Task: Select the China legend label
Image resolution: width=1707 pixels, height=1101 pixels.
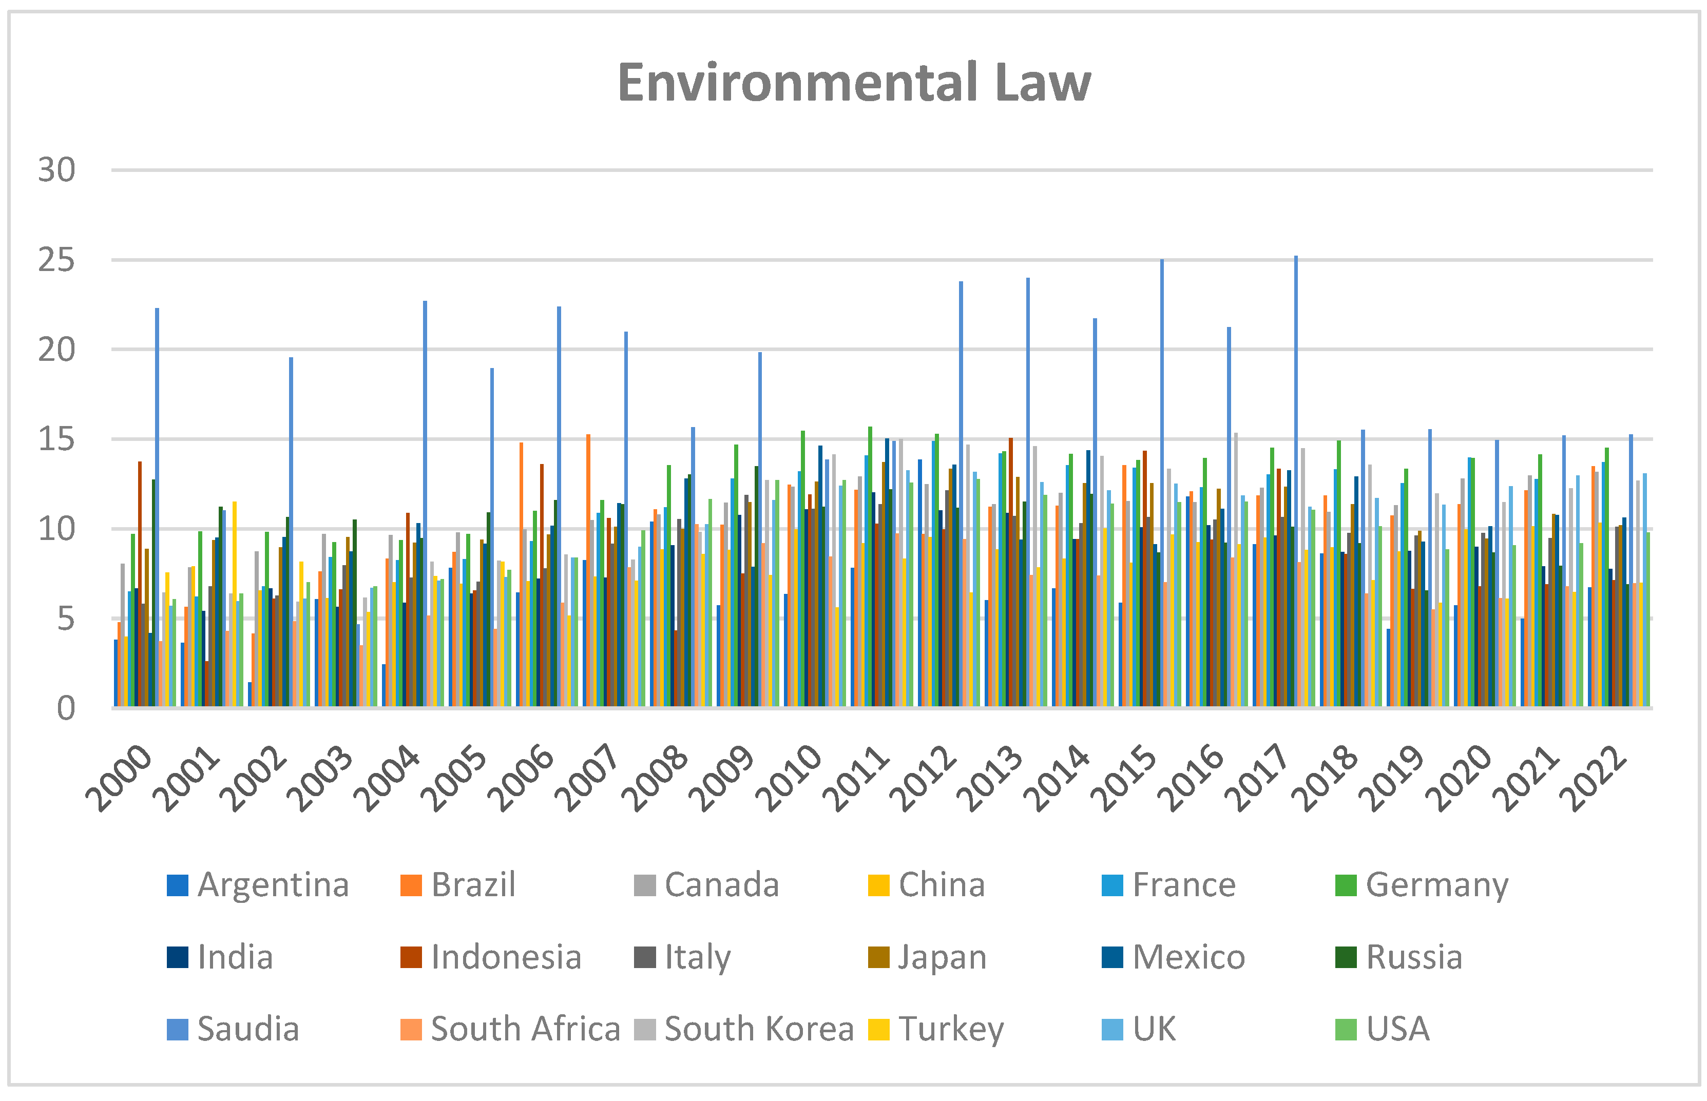Action: coord(942,885)
